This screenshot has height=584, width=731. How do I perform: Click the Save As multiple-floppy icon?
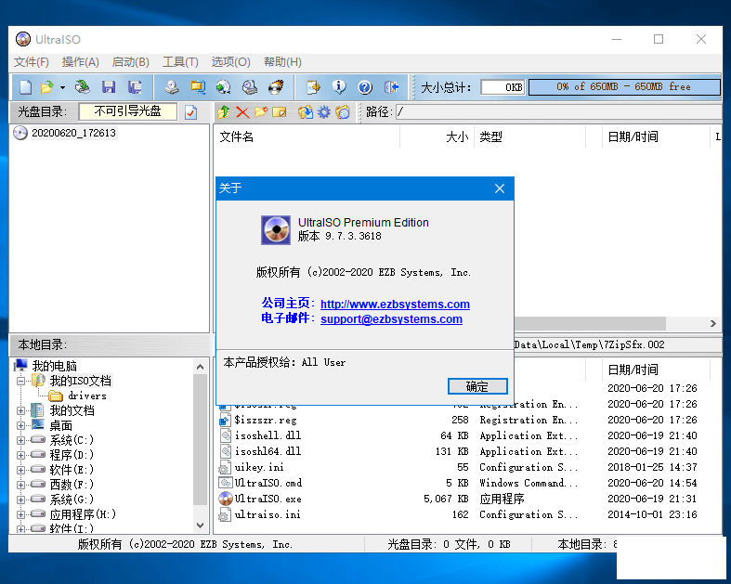(x=136, y=86)
